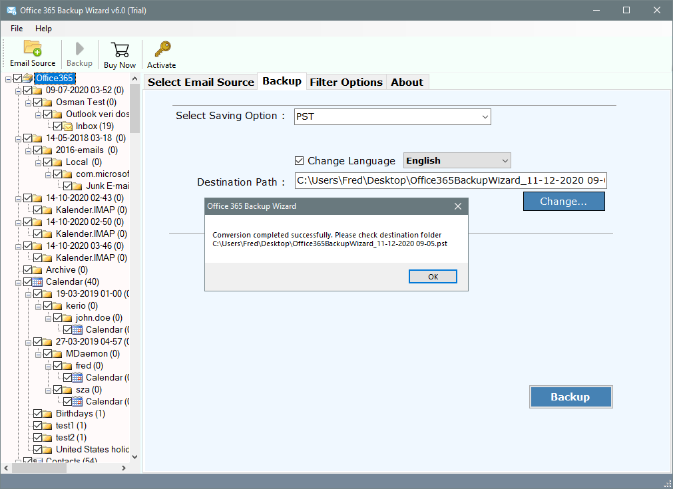
Task: Click folder icon beside Junk E-mail
Action: (78, 186)
